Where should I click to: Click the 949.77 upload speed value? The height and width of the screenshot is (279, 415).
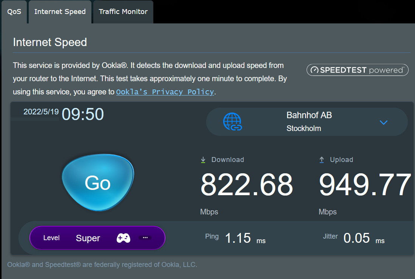pyautogui.click(x=365, y=185)
